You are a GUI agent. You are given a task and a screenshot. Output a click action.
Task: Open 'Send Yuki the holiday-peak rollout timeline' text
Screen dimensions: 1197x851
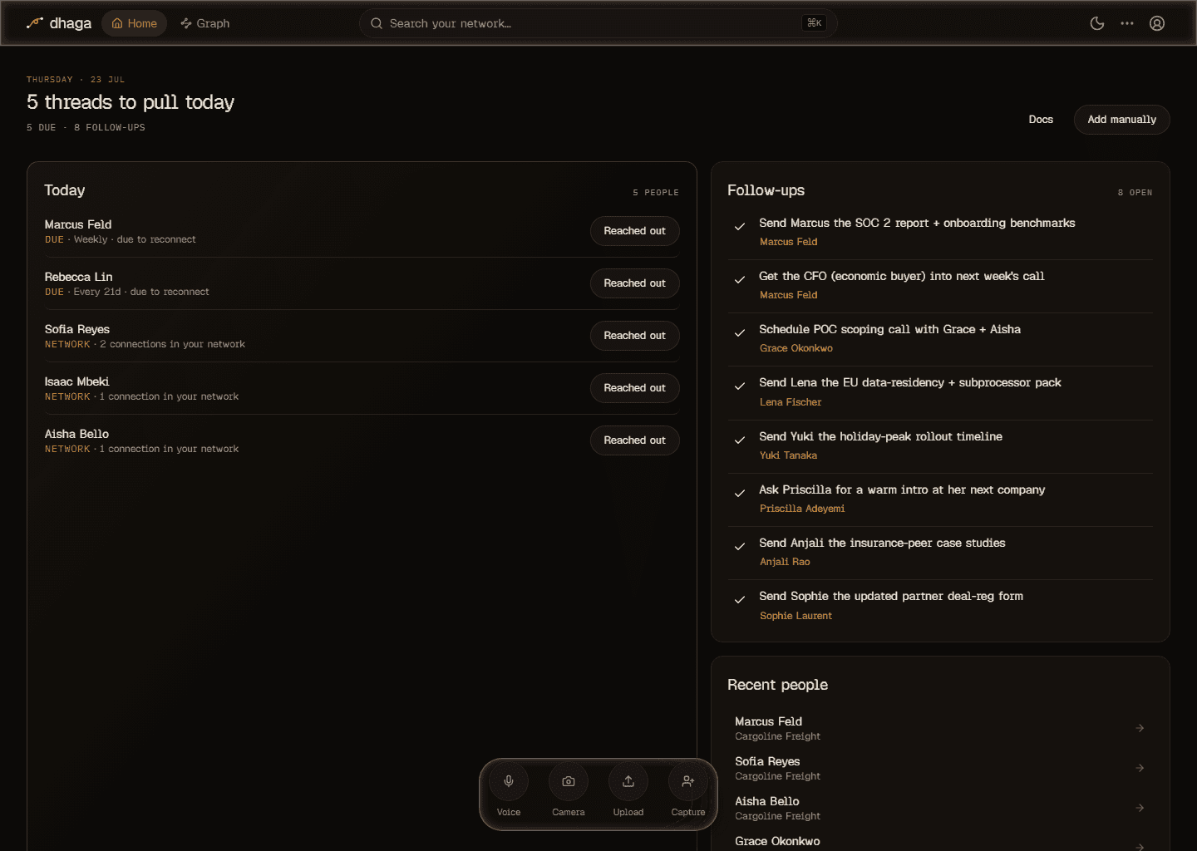click(880, 436)
